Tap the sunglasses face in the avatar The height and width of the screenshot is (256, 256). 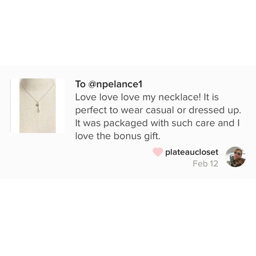coord(237,154)
